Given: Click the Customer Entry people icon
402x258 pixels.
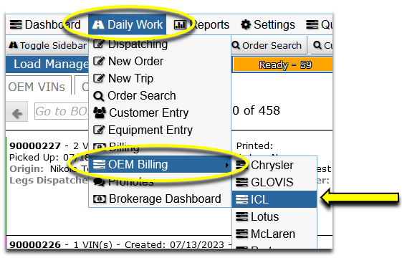Looking at the screenshot, I should pos(100,113).
